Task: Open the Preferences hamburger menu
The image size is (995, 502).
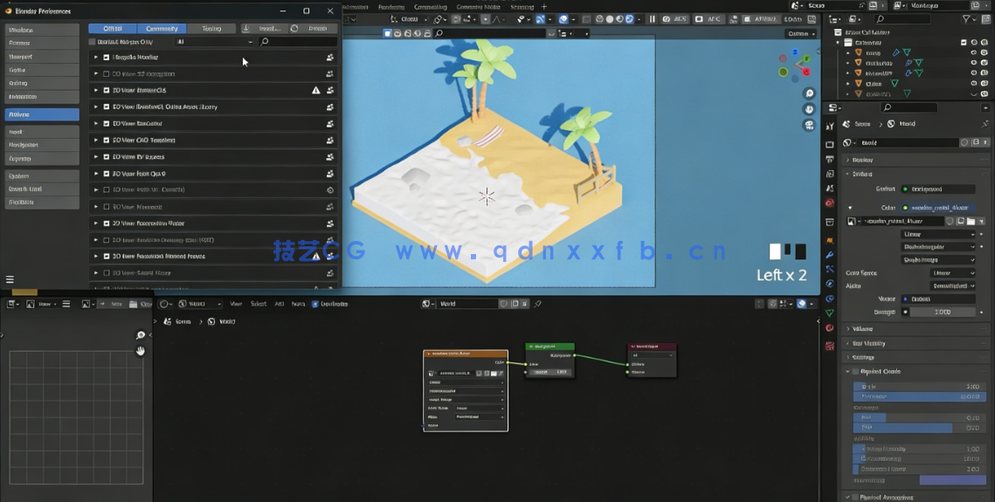Action: click(10, 279)
